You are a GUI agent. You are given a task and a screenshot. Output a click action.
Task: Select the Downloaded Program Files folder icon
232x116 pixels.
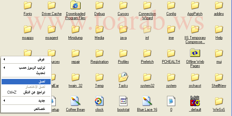pos(76,5)
